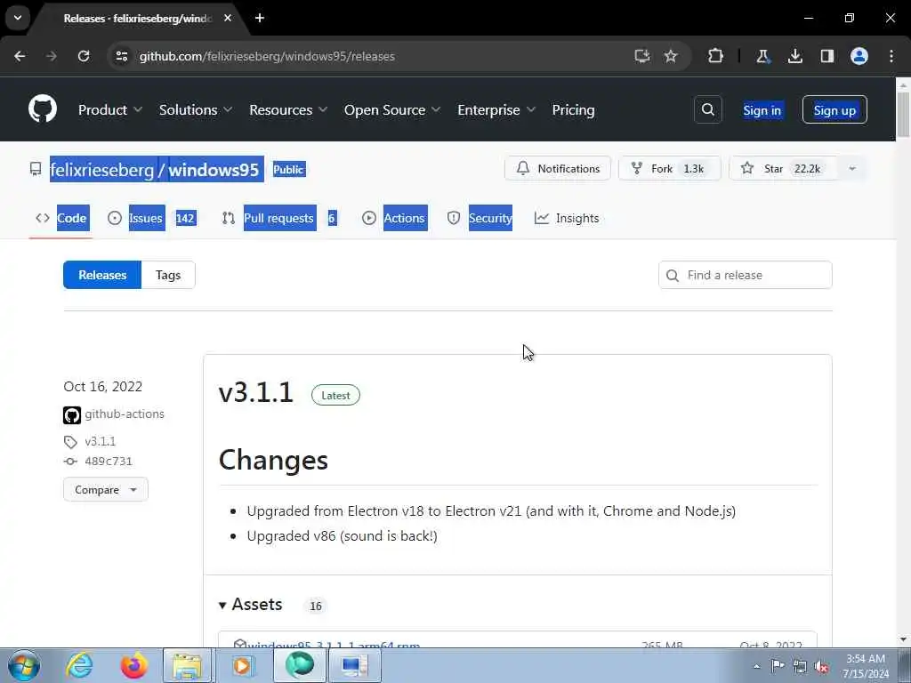Open the GitHub search magnifier button

(x=707, y=109)
